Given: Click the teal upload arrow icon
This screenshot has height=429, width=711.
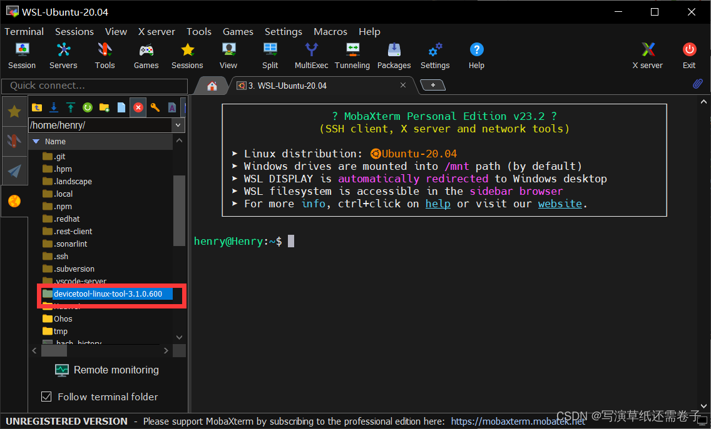Looking at the screenshot, I should click(x=71, y=107).
